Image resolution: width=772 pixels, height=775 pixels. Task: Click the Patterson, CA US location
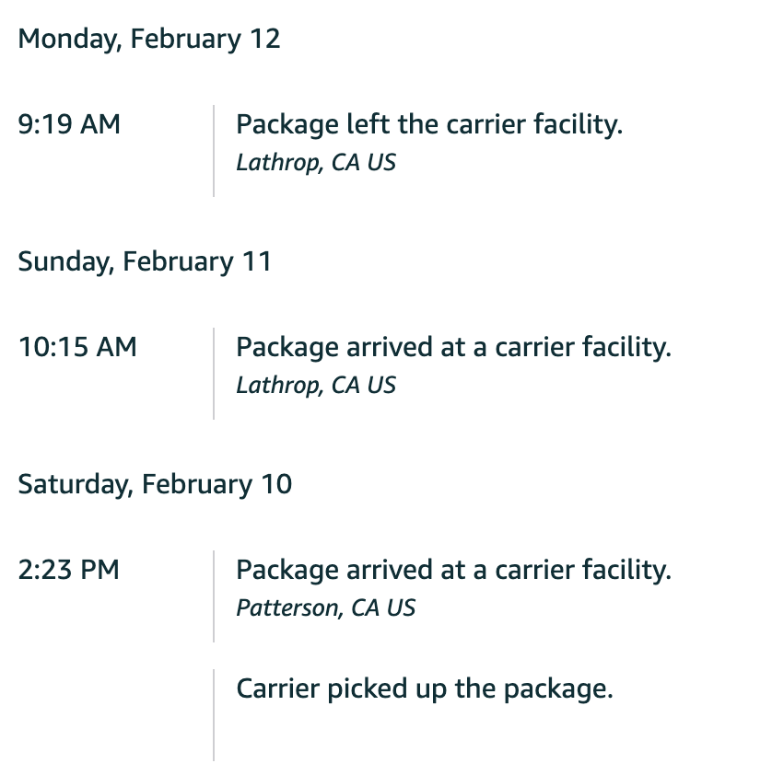point(325,608)
